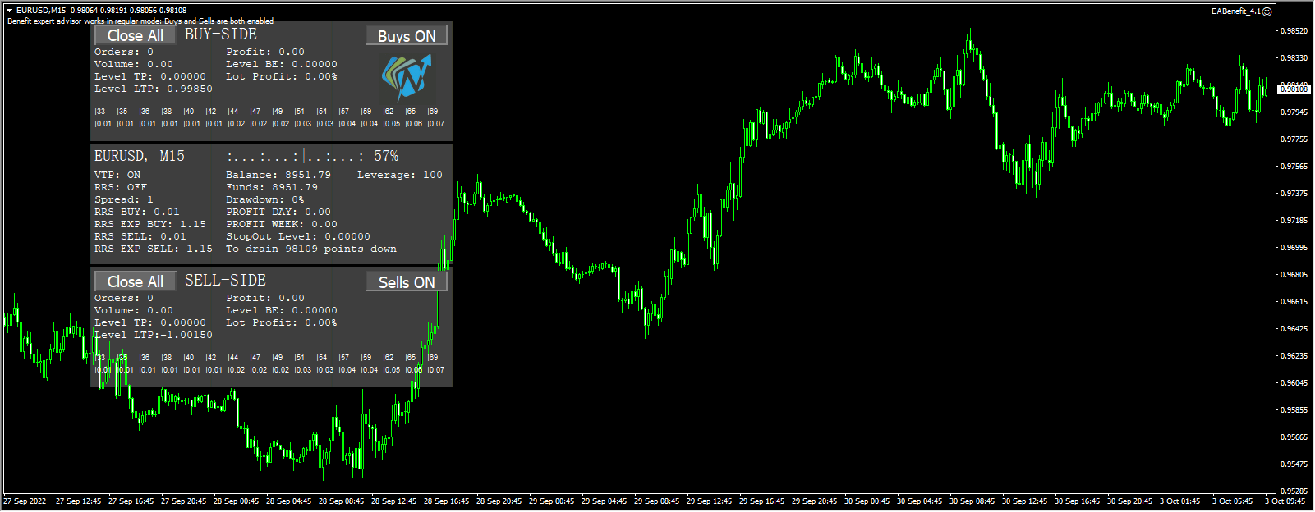Click Level LTP:-0.99850 in the buy panel
Image resolution: width=1315 pixels, height=512 pixels.
[154, 89]
